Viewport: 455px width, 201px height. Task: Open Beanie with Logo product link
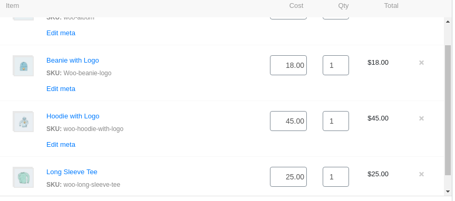tap(73, 60)
